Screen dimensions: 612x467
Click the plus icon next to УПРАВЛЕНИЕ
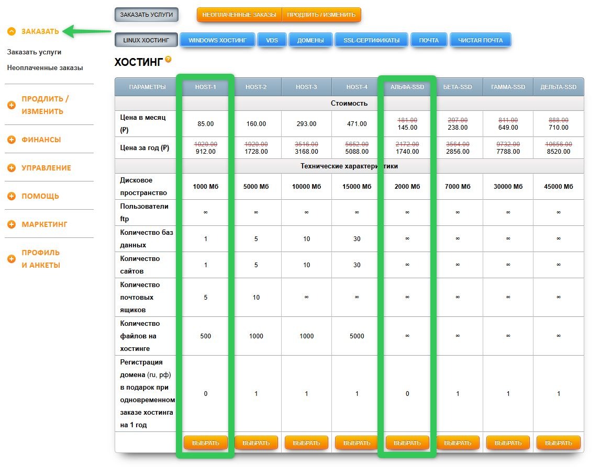[x=12, y=168]
